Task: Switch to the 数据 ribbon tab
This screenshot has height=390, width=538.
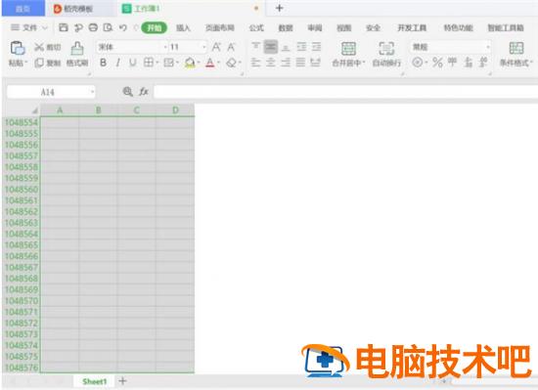Action: pyautogui.click(x=286, y=28)
